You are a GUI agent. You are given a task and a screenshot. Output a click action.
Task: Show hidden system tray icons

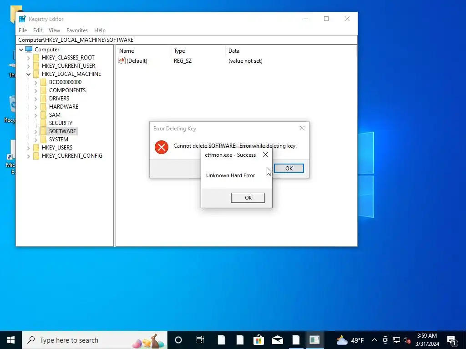375,340
